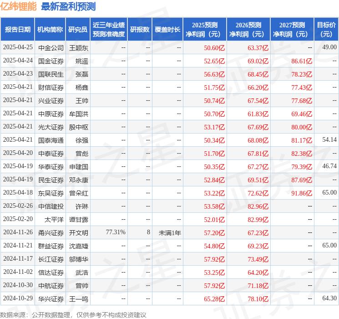
Task: Click institution 光大证券
Action: (x=51, y=127)
